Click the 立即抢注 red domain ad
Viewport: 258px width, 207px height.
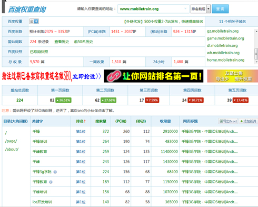click(x=52, y=76)
